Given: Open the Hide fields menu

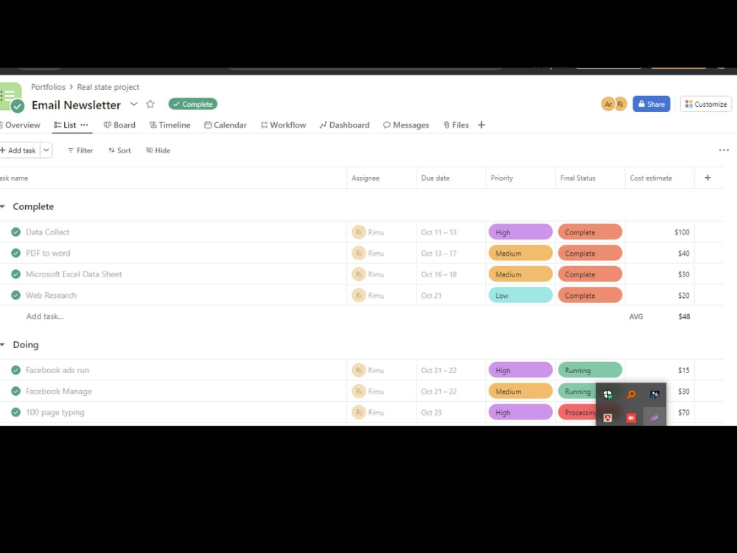Looking at the screenshot, I should pyautogui.click(x=158, y=150).
